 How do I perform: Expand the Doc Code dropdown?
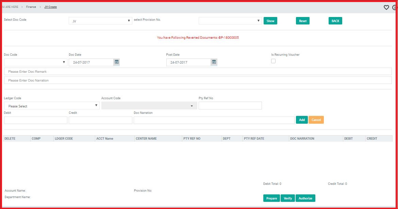point(35,62)
